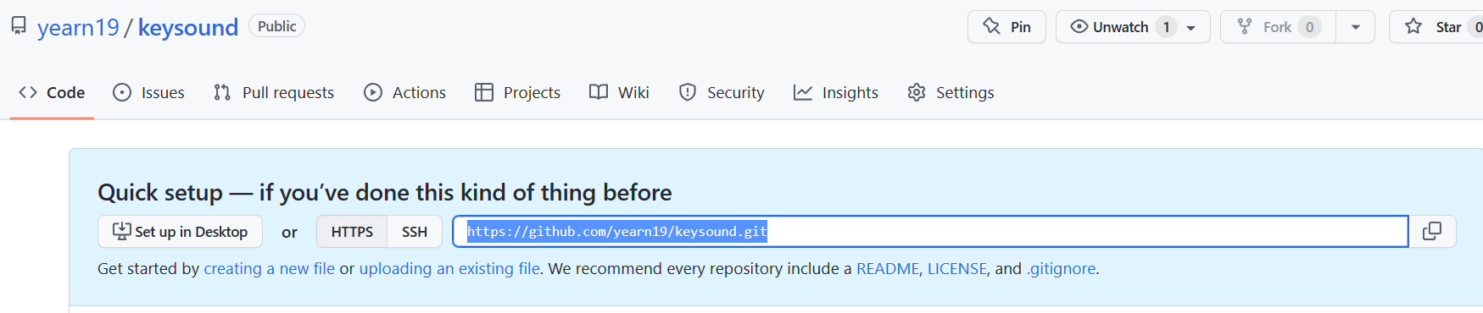View the Security tab
1483x313 pixels.
(x=722, y=92)
